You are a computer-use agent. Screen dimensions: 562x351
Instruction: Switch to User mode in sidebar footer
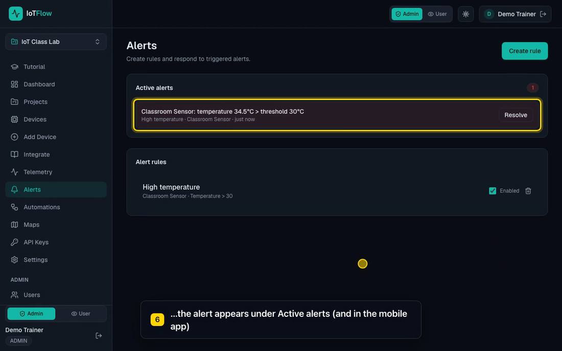point(81,314)
